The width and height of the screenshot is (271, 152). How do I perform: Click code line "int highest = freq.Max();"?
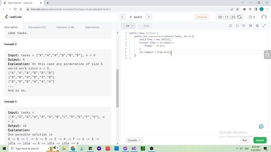coord(155,52)
